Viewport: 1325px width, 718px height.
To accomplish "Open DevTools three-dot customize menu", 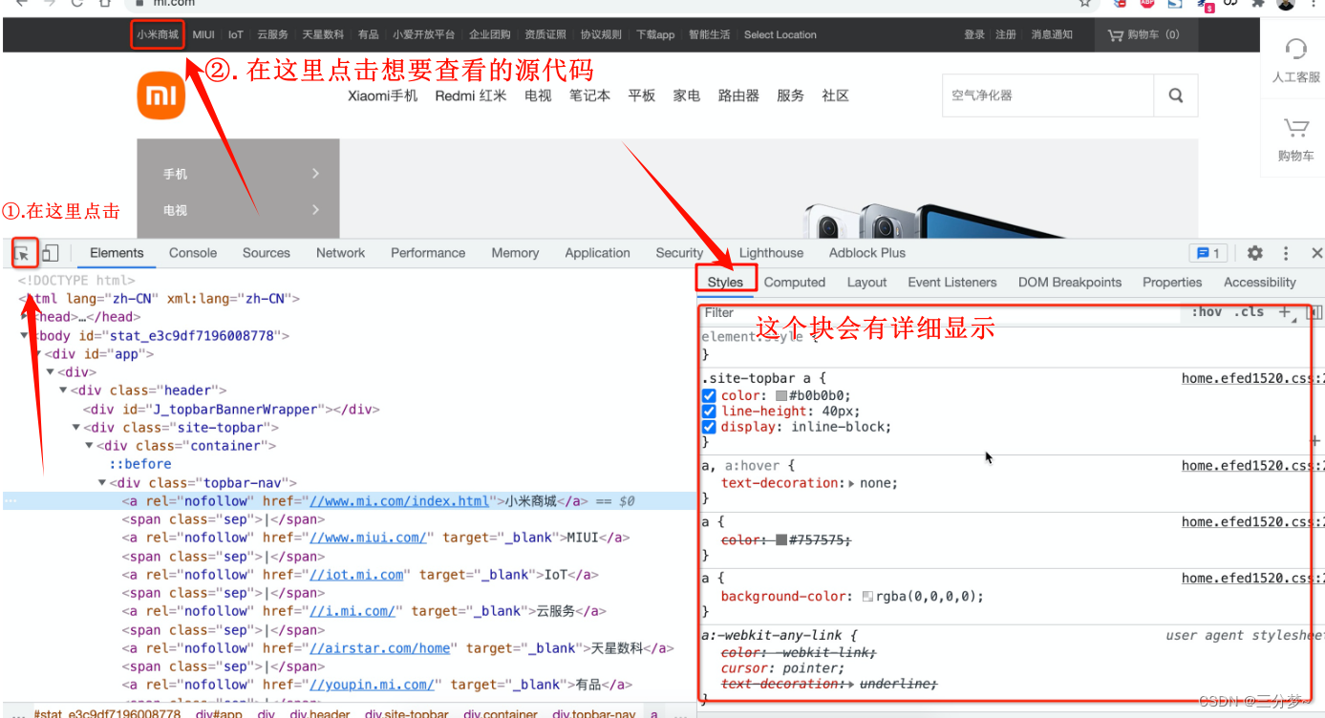I will 1286,253.
